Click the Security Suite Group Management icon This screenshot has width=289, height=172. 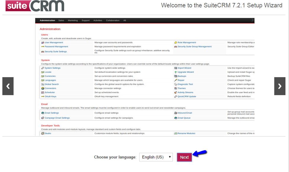(176, 47)
